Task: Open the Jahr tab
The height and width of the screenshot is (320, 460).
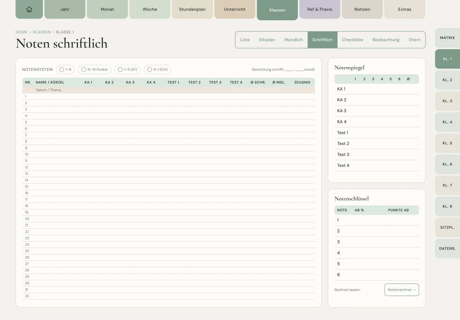Action: [x=65, y=9]
